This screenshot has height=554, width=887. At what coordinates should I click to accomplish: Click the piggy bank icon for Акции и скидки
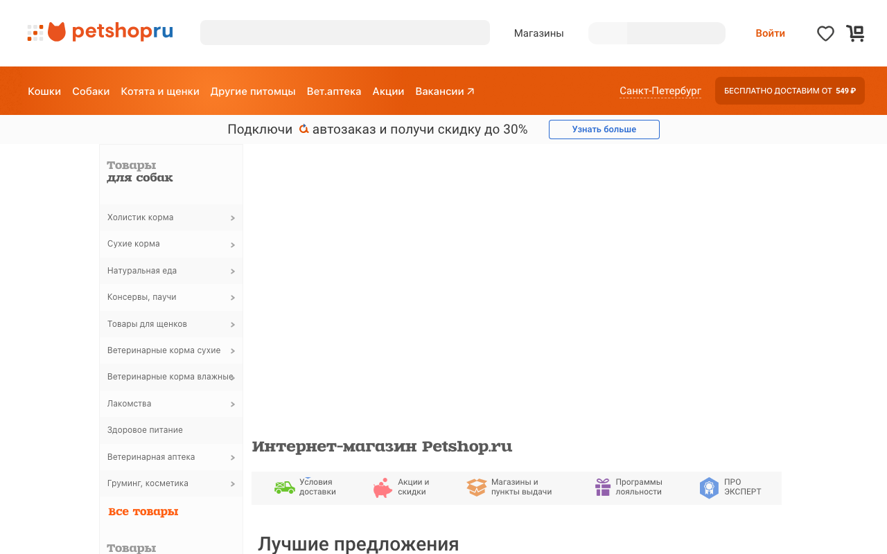[x=382, y=488]
